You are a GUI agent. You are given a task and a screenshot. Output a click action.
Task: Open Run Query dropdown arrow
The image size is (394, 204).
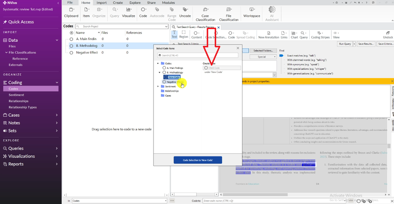(354, 44)
